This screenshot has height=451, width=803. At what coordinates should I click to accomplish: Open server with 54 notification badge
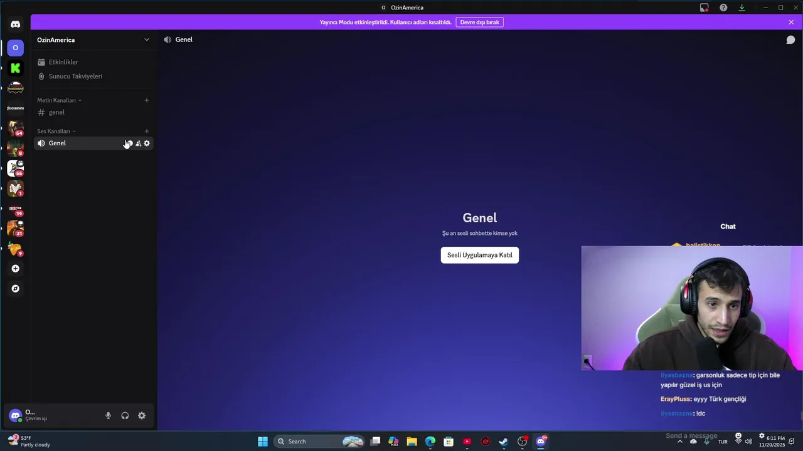tap(16, 128)
